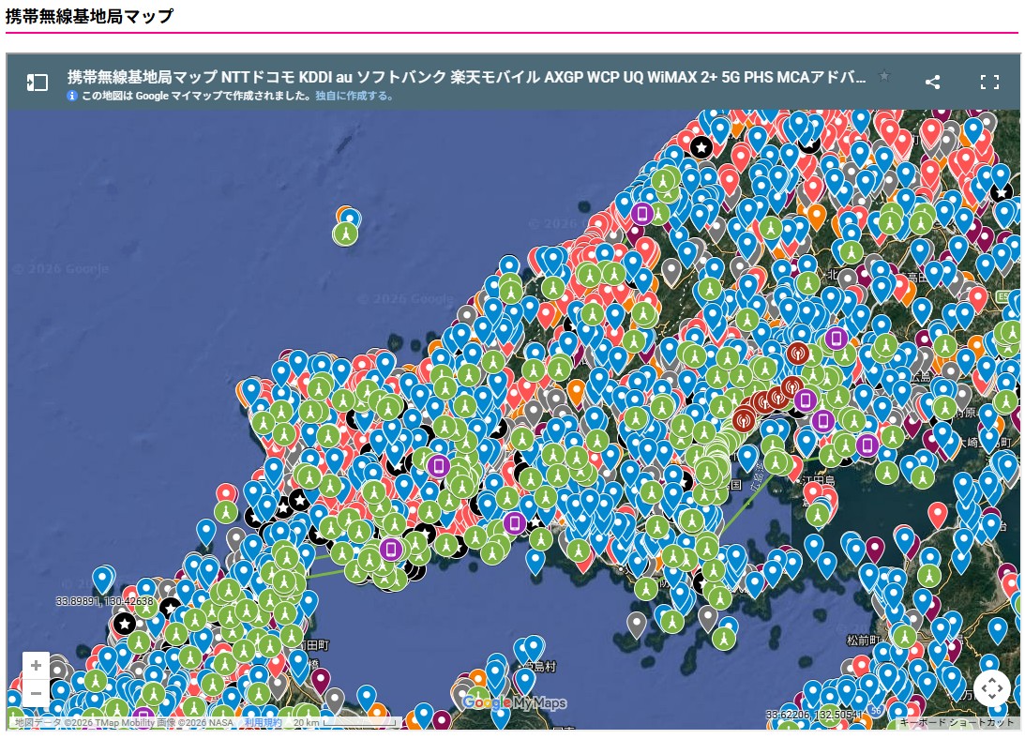Viewport: 1025px width, 739px height.
Task: Click the round pan control at bottom right
Action: click(x=991, y=688)
